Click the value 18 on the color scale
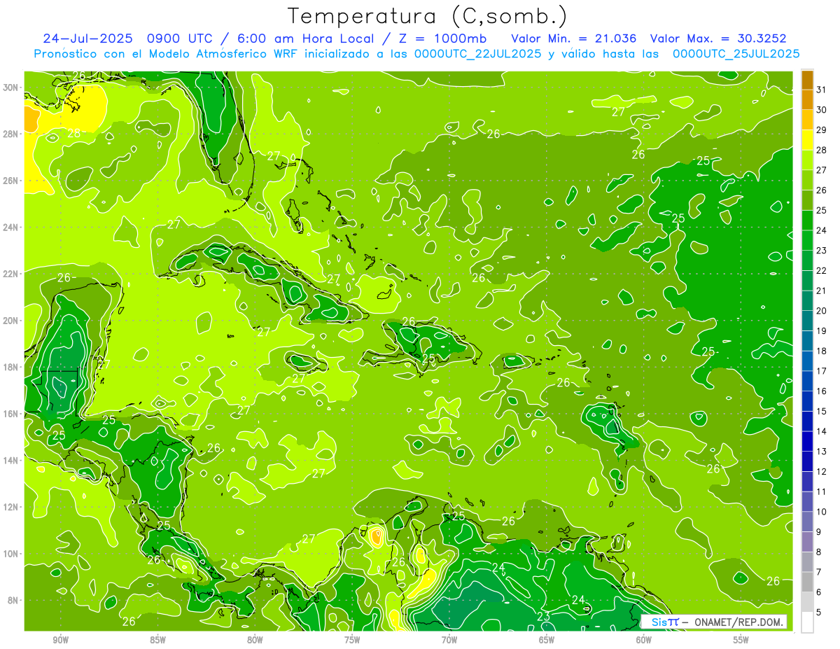 coord(822,351)
